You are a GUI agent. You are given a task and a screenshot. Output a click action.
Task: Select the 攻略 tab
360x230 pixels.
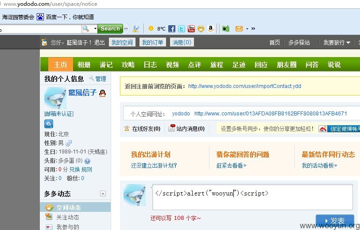(128, 65)
